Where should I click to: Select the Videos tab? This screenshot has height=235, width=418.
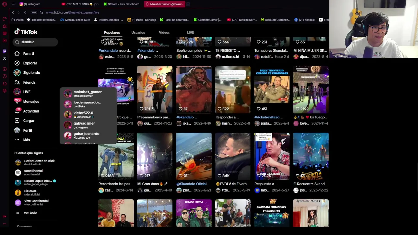point(164,32)
